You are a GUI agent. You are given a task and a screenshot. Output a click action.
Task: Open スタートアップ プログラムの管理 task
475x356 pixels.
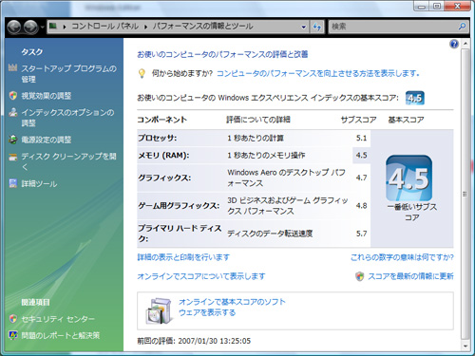click(68, 74)
